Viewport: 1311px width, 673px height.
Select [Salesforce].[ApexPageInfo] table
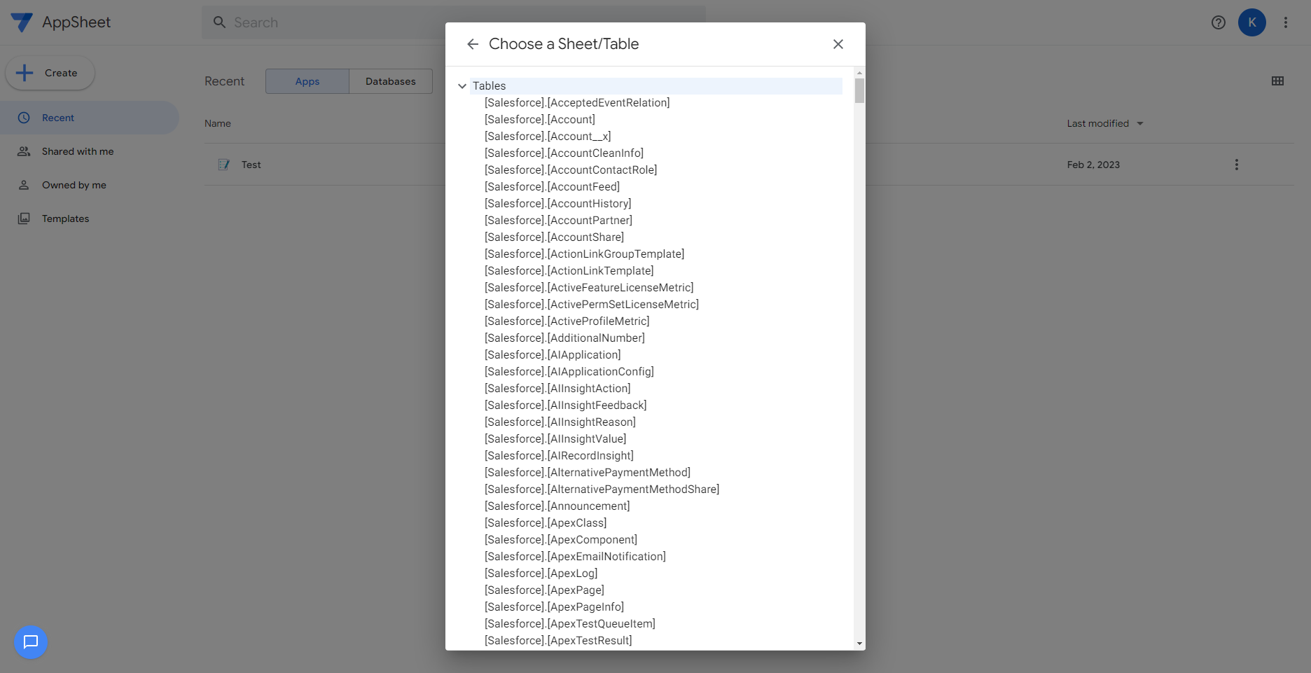554,607
